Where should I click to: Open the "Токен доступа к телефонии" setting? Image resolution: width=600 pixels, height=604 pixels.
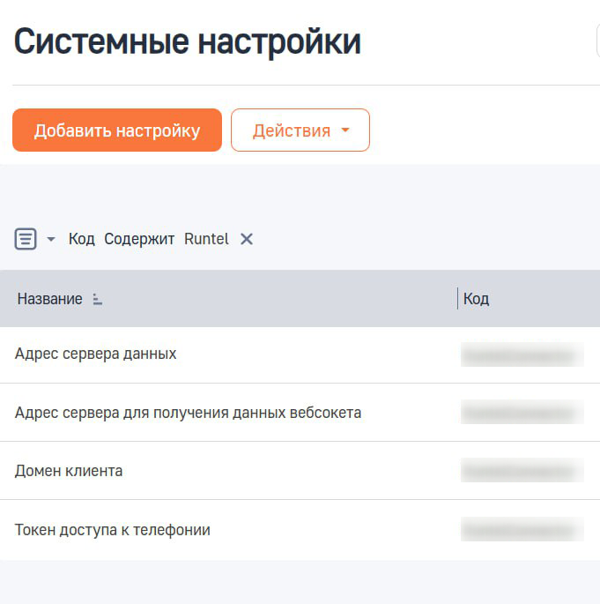(x=113, y=530)
